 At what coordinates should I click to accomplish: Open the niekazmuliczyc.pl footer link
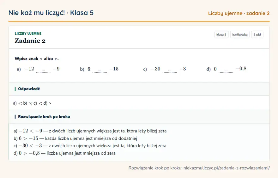pyautogui.click(x=227, y=168)
